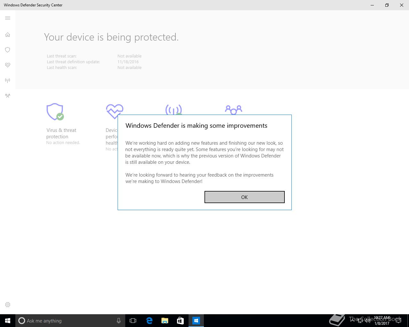Viewport: 409px width, 327px height.
Task: Click 'Last health scan:' label
Action: click(x=62, y=68)
